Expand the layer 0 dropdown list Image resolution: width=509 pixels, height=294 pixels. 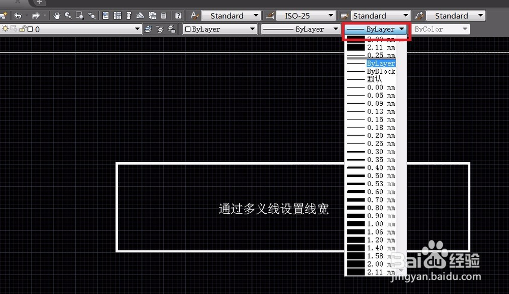[x=137, y=29]
